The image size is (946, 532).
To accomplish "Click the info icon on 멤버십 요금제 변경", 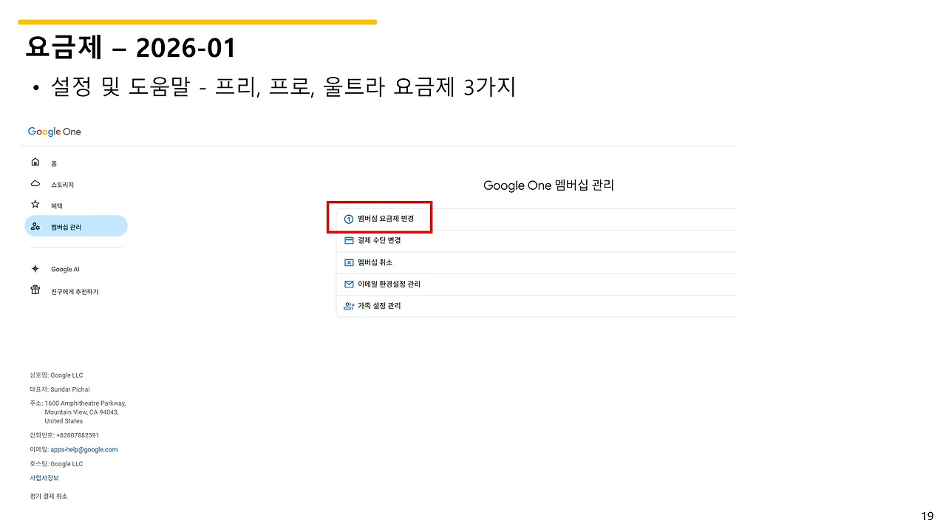I will (348, 219).
